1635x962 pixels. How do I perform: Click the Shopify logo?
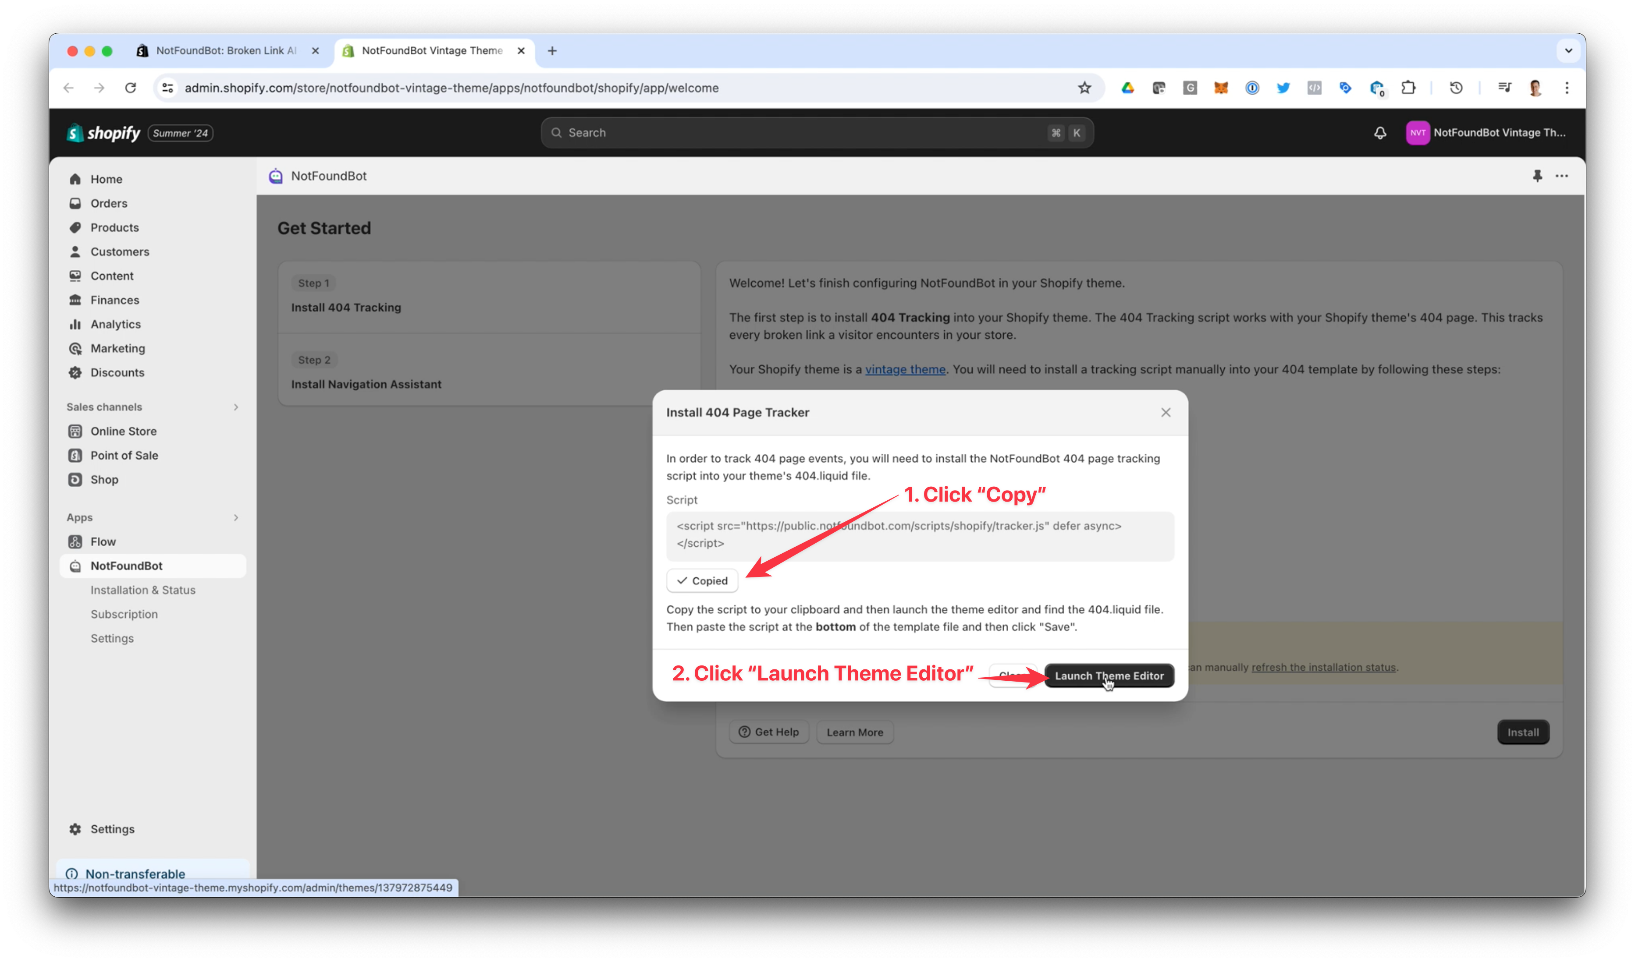tap(103, 133)
